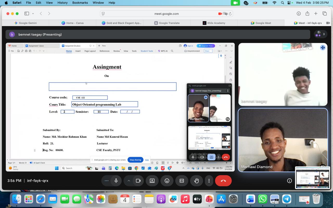Click Chrome icon in shared Windows taskbar
This screenshot has width=333, height=208.
(x=136, y=168)
